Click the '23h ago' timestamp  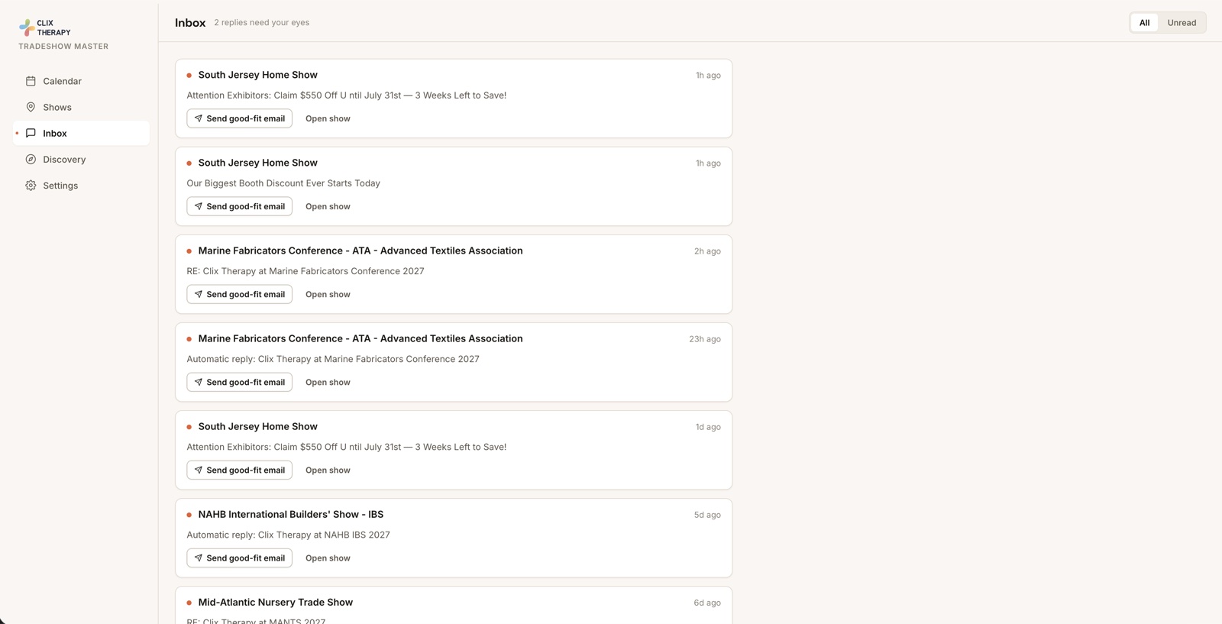click(705, 339)
